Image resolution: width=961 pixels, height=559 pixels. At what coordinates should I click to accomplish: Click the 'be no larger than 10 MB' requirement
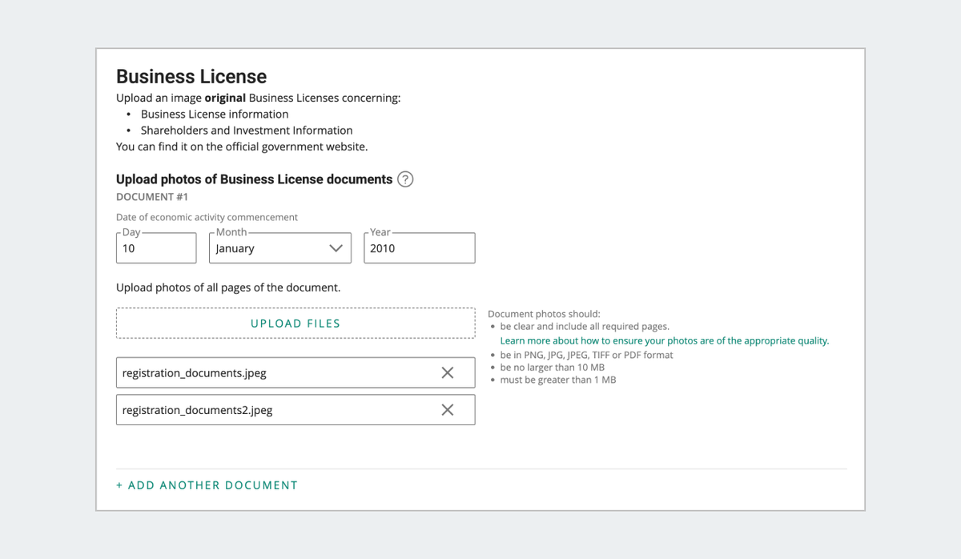click(552, 368)
